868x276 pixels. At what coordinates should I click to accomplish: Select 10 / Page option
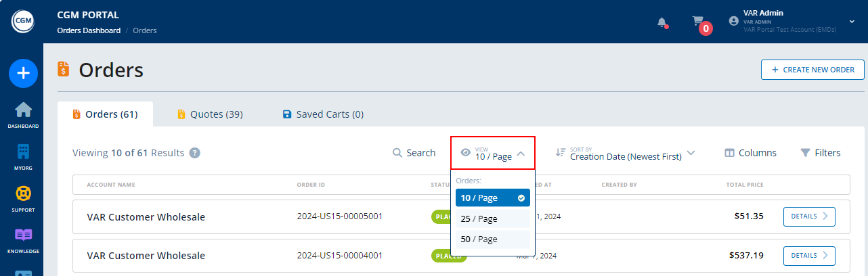pyautogui.click(x=492, y=198)
